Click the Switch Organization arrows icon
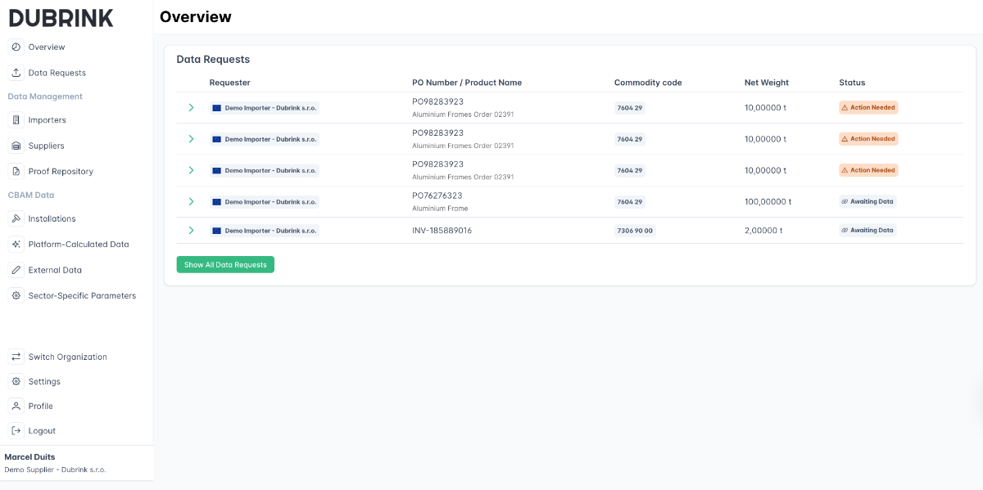Image resolution: width=983 pixels, height=490 pixels. click(x=16, y=357)
